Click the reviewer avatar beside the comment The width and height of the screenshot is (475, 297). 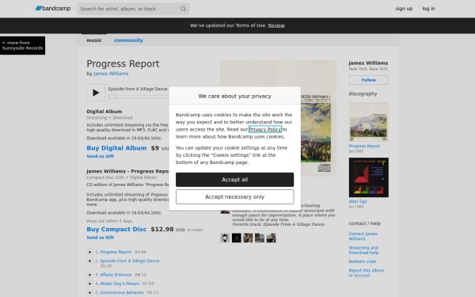pos(225,211)
